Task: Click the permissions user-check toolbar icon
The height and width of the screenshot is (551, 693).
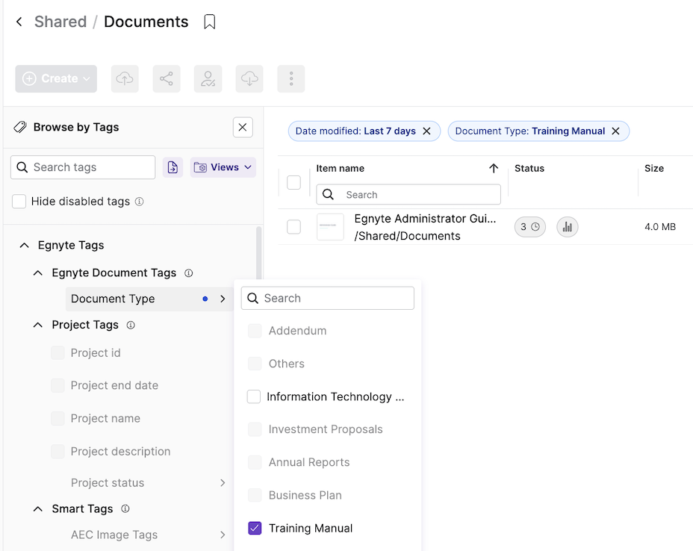Action: pos(208,78)
